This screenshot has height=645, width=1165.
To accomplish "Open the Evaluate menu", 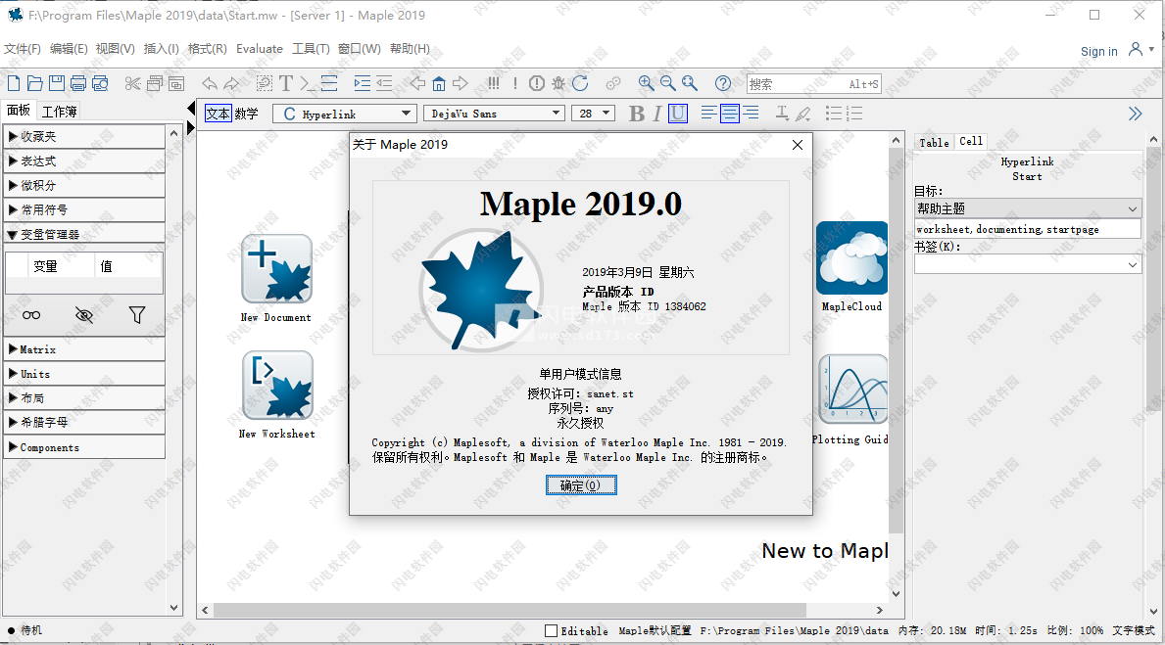I will [260, 49].
